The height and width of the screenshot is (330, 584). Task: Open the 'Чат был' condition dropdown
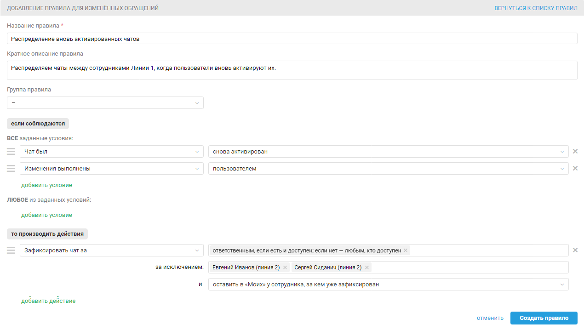point(112,152)
